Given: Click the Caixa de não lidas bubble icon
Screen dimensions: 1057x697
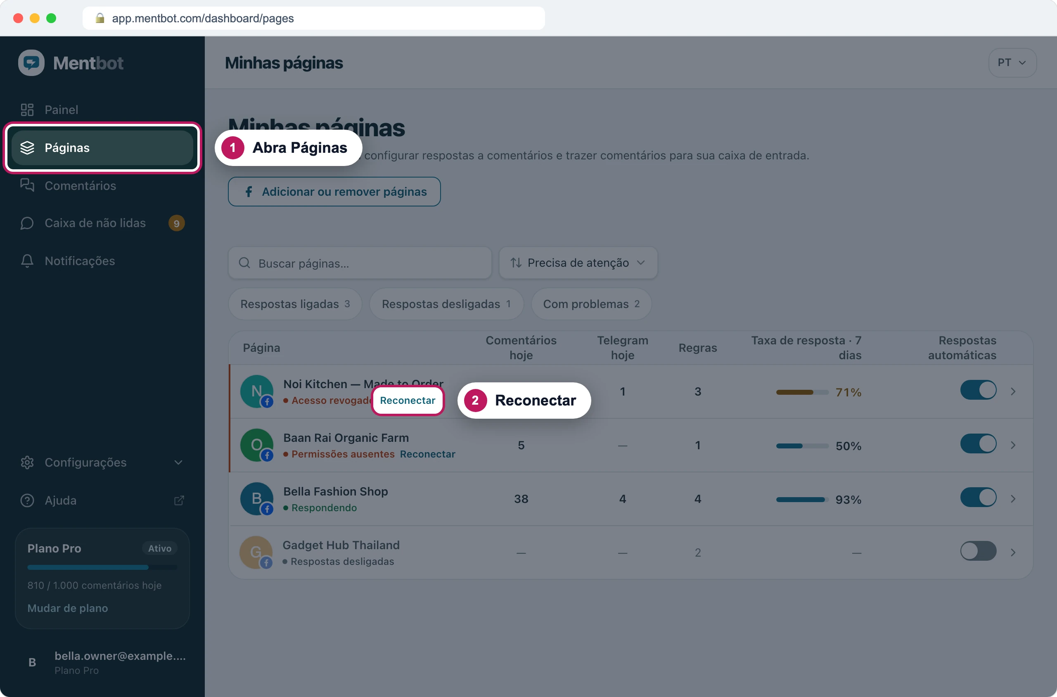Looking at the screenshot, I should [27, 223].
